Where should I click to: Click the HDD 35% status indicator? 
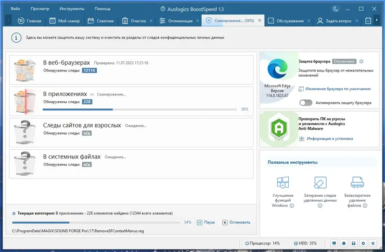[306, 243]
